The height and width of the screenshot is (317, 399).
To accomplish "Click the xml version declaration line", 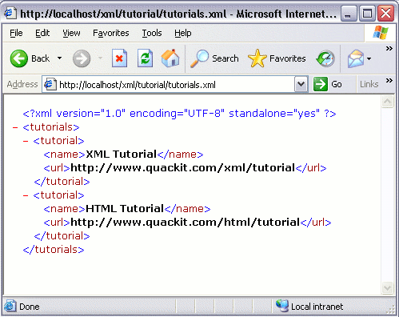I will tap(179, 114).
